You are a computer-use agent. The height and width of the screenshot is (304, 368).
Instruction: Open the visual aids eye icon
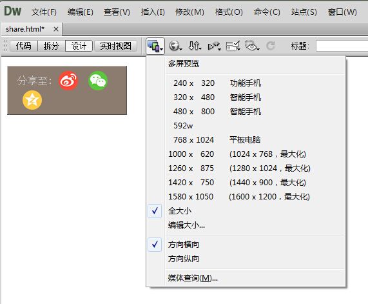252,46
